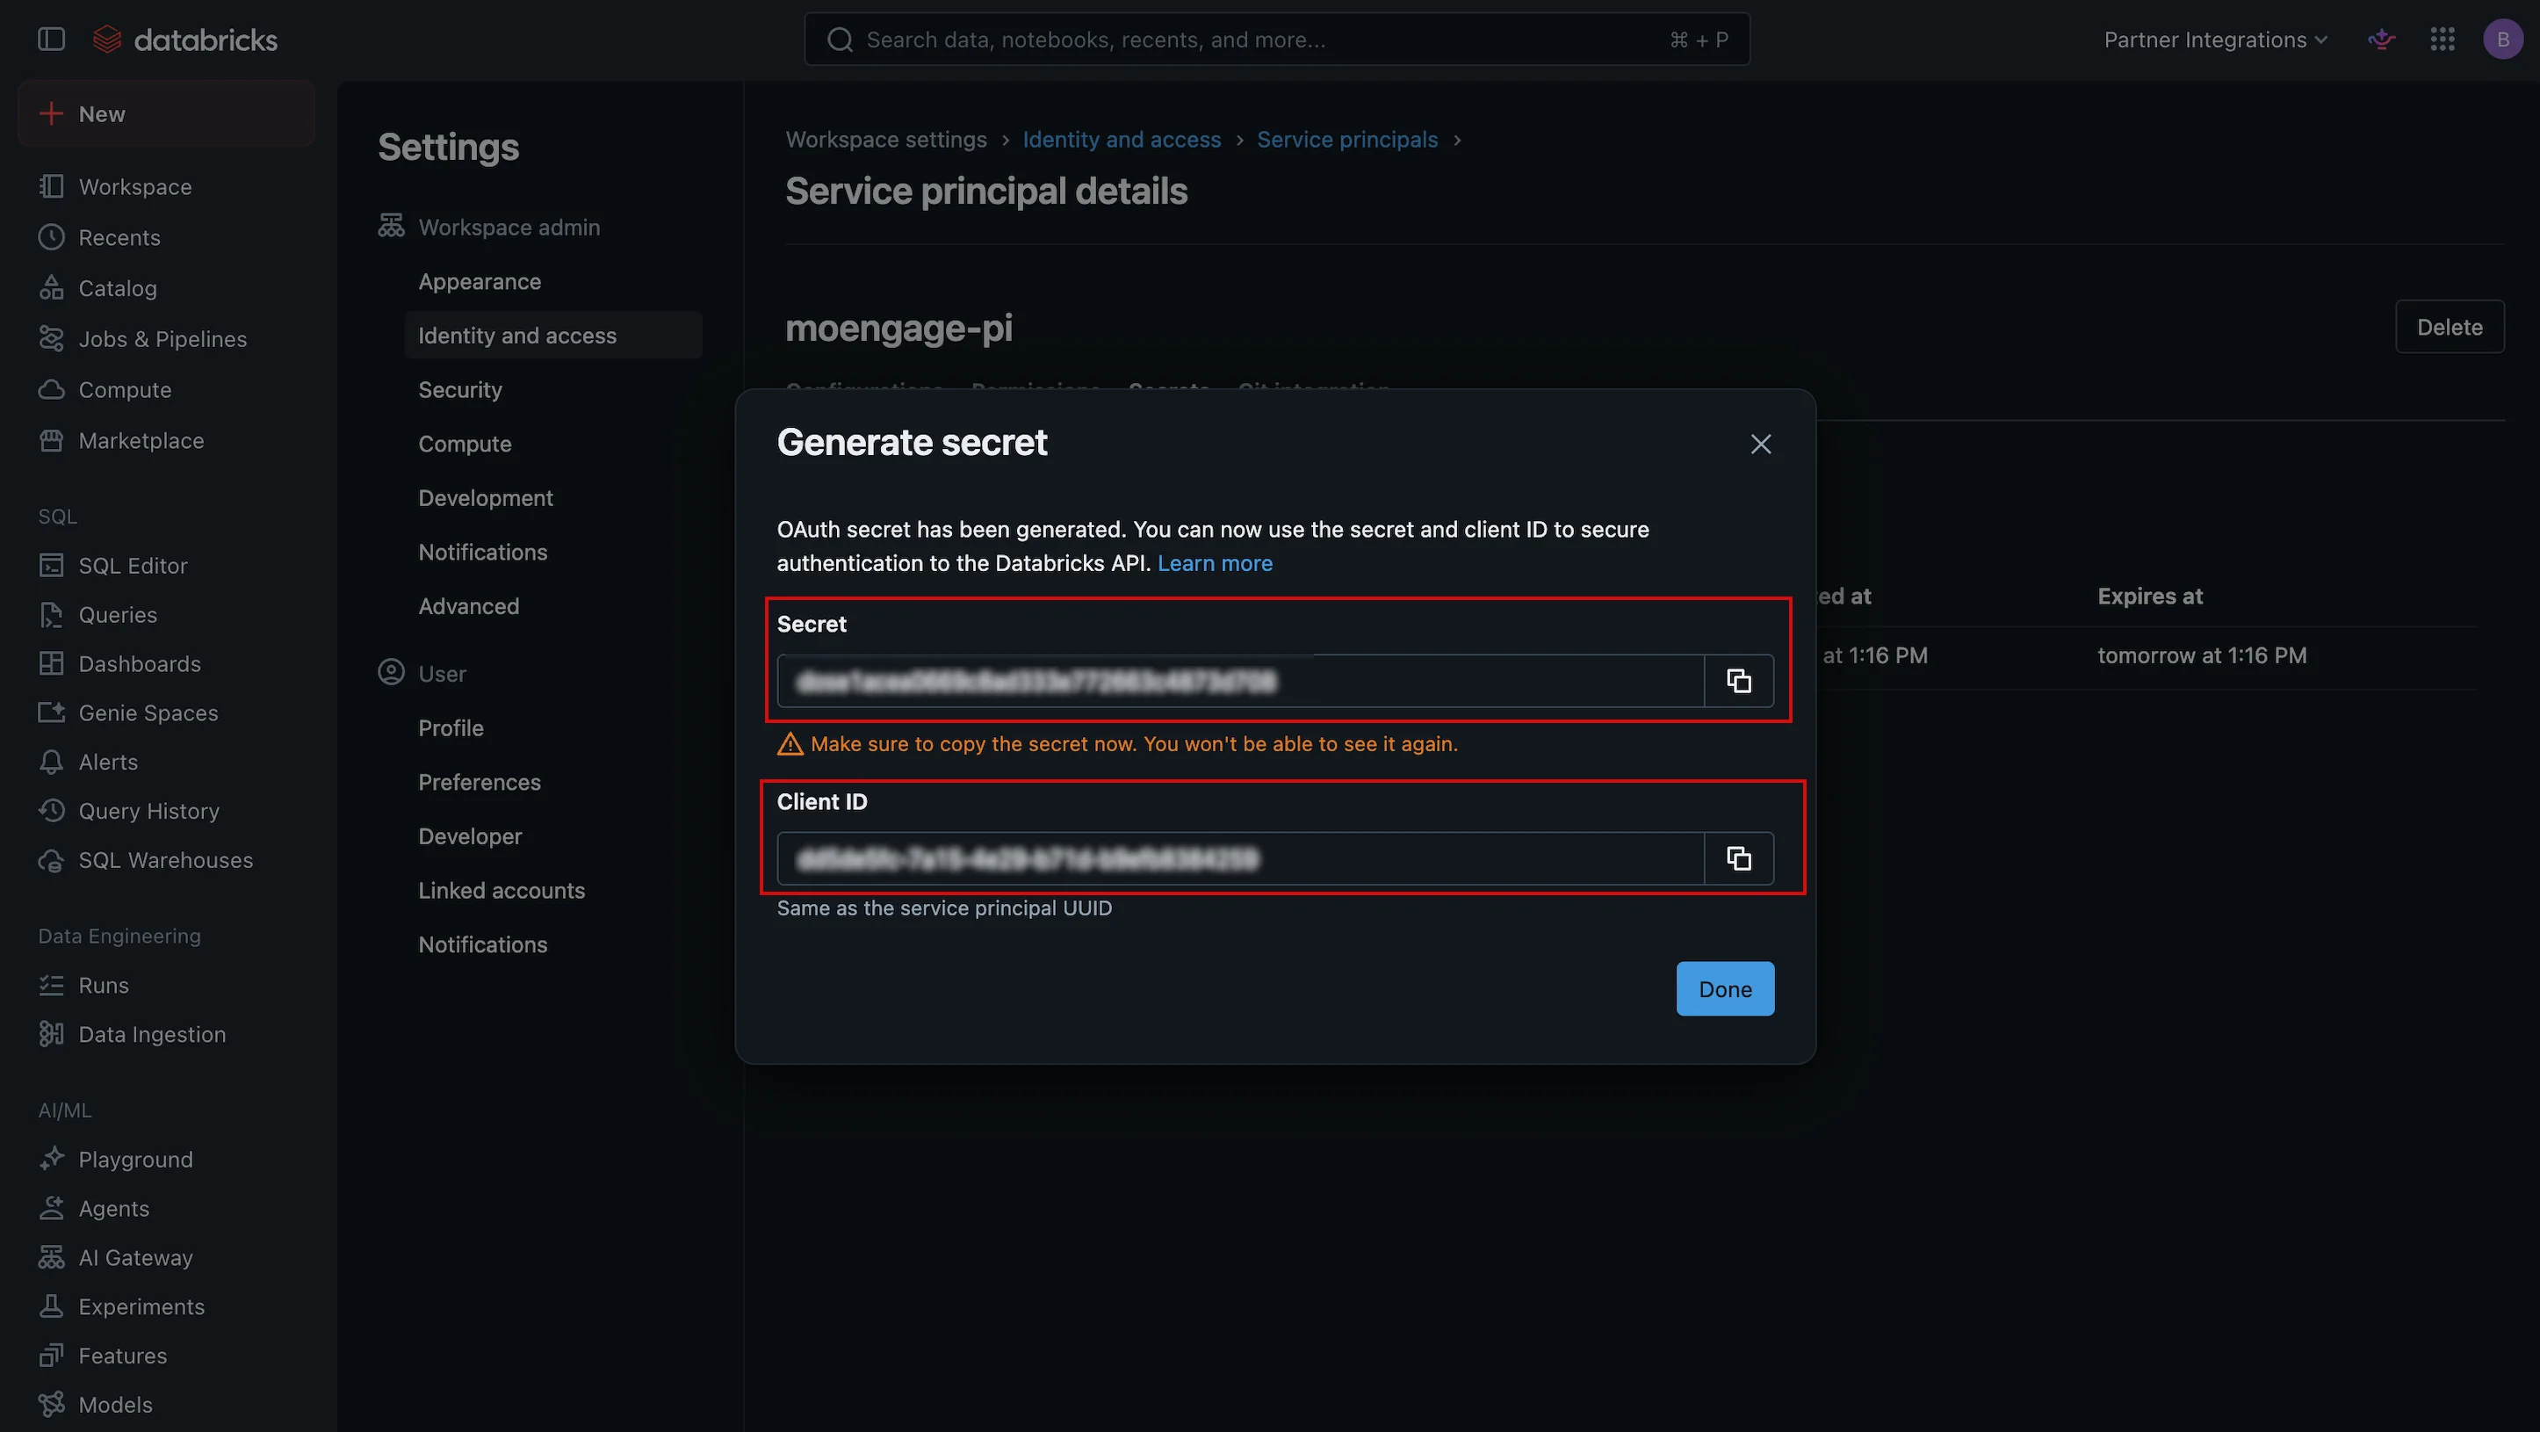Screen dimensions: 2540x1432
Task: Open Jobs & Pipelines icon
Action: coord(51,338)
